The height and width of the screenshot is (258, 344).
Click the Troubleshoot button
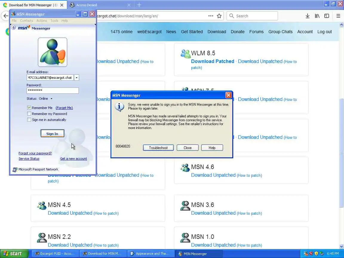click(158, 148)
